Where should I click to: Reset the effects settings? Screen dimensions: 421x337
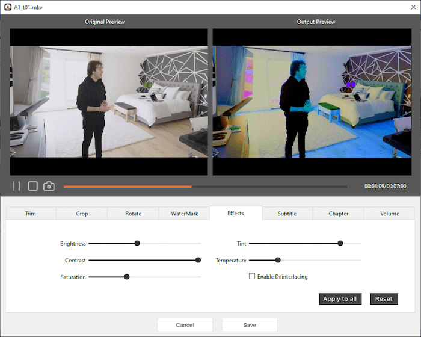(x=384, y=299)
